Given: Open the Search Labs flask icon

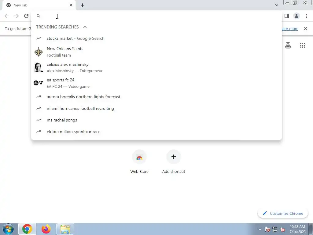Looking at the screenshot, I should click(288, 45).
